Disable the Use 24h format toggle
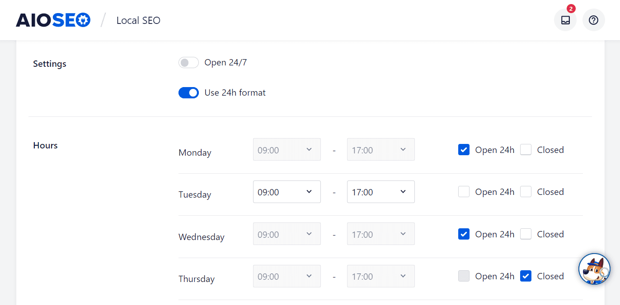Screen dimensions: 620x305 coord(188,93)
